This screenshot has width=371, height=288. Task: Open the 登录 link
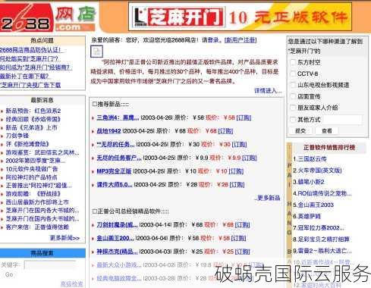(212, 40)
